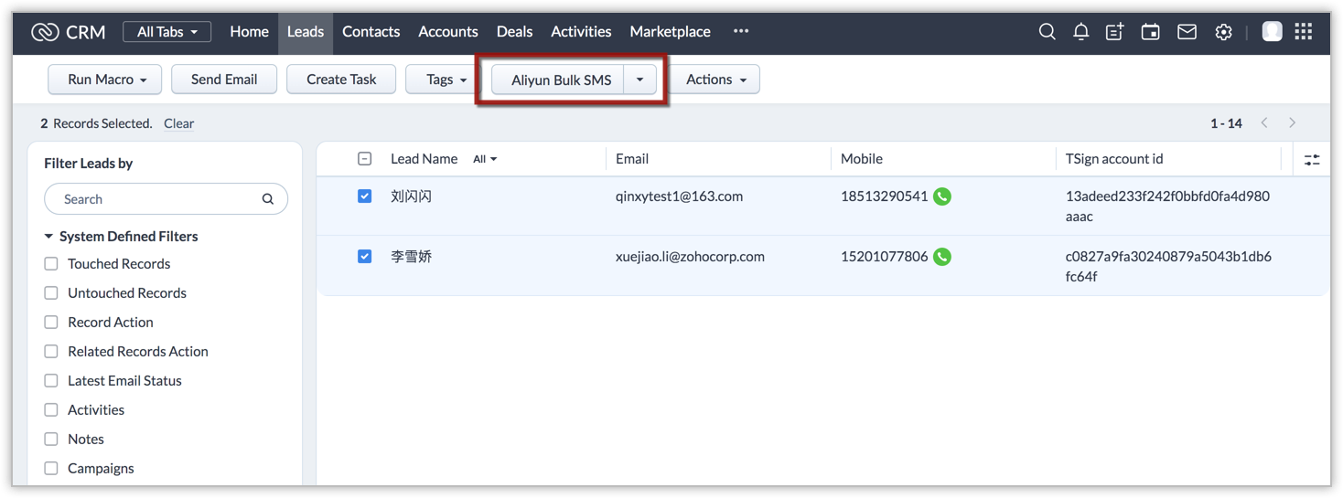Select the Leads tab
1343x498 pixels.
click(x=306, y=32)
